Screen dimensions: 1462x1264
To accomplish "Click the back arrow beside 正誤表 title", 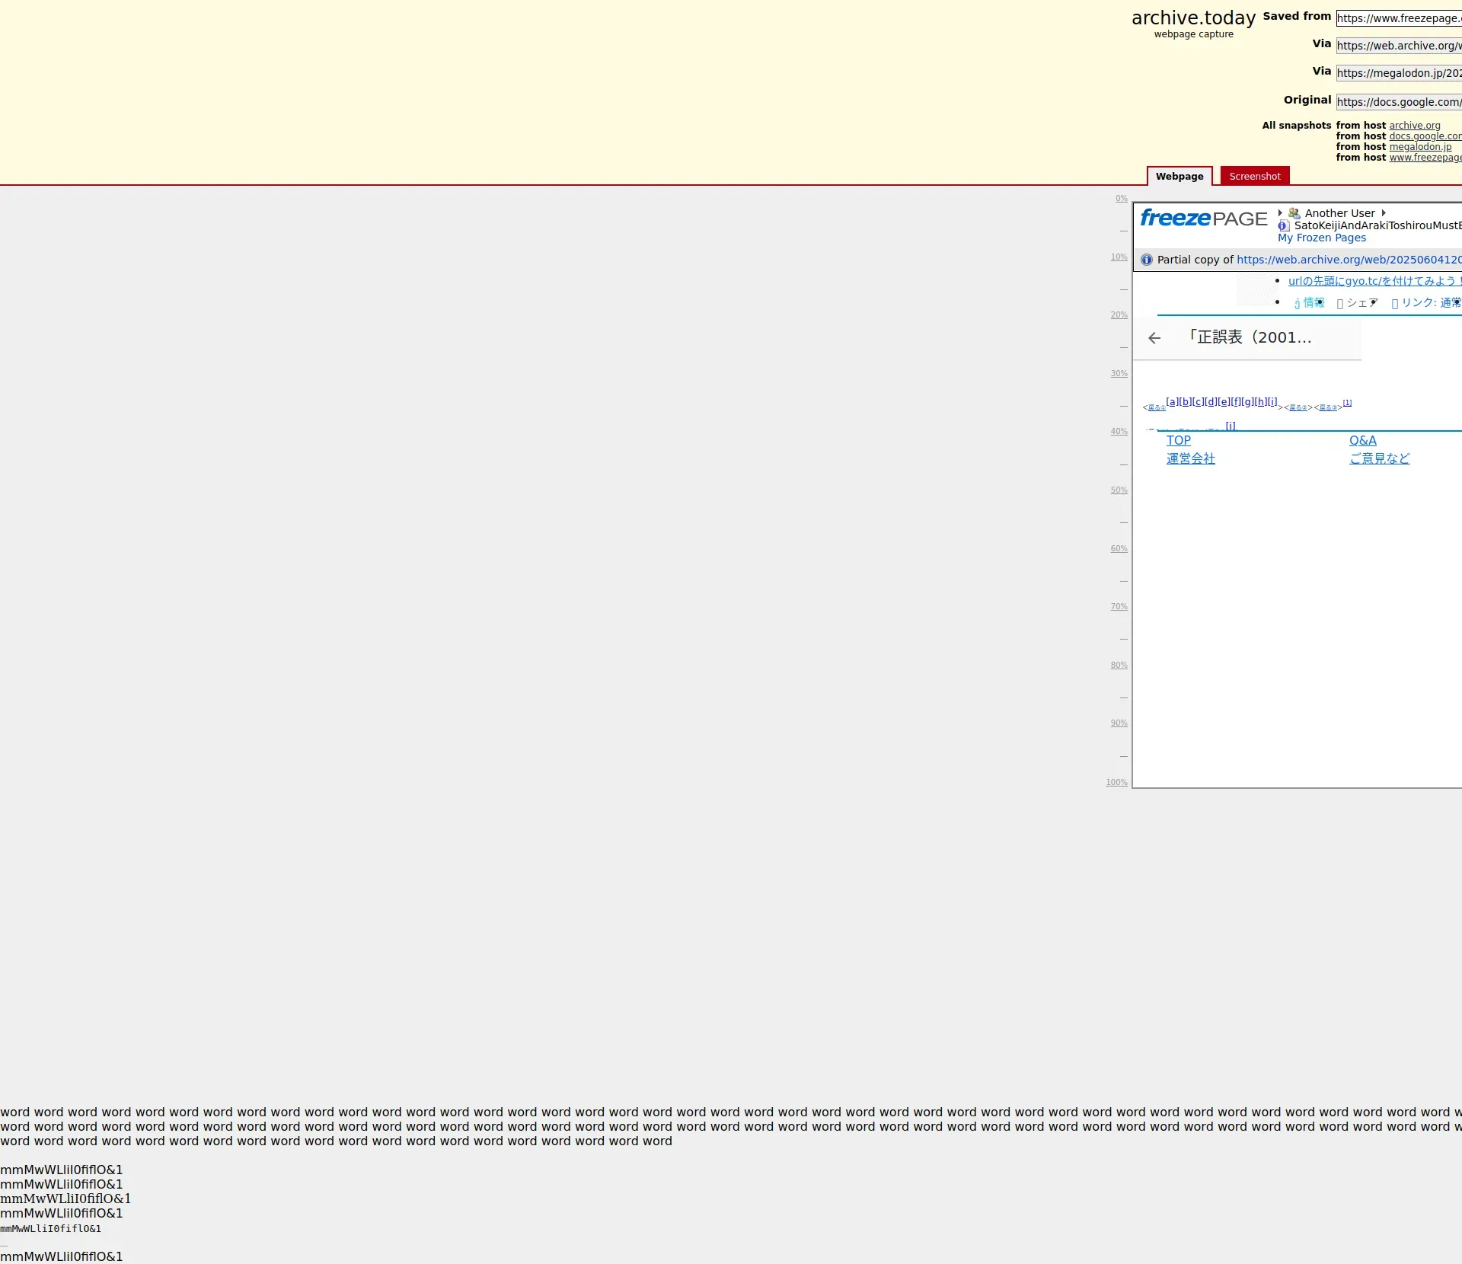I will click(x=1154, y=338).
